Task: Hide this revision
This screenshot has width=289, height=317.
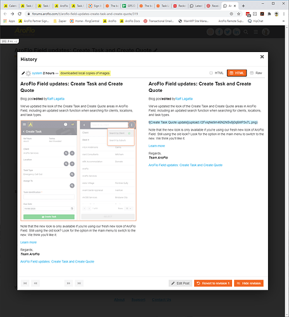Action: 249,283
